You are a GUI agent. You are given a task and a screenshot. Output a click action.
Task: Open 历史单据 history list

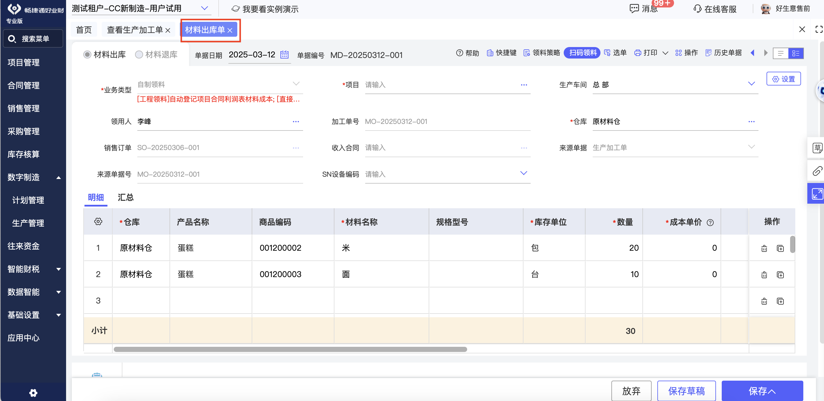pos(723,53)
